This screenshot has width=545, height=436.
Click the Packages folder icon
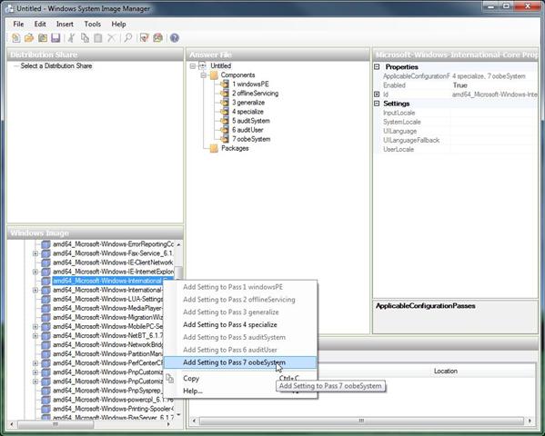pyautogui.click(x=214, y=148)
